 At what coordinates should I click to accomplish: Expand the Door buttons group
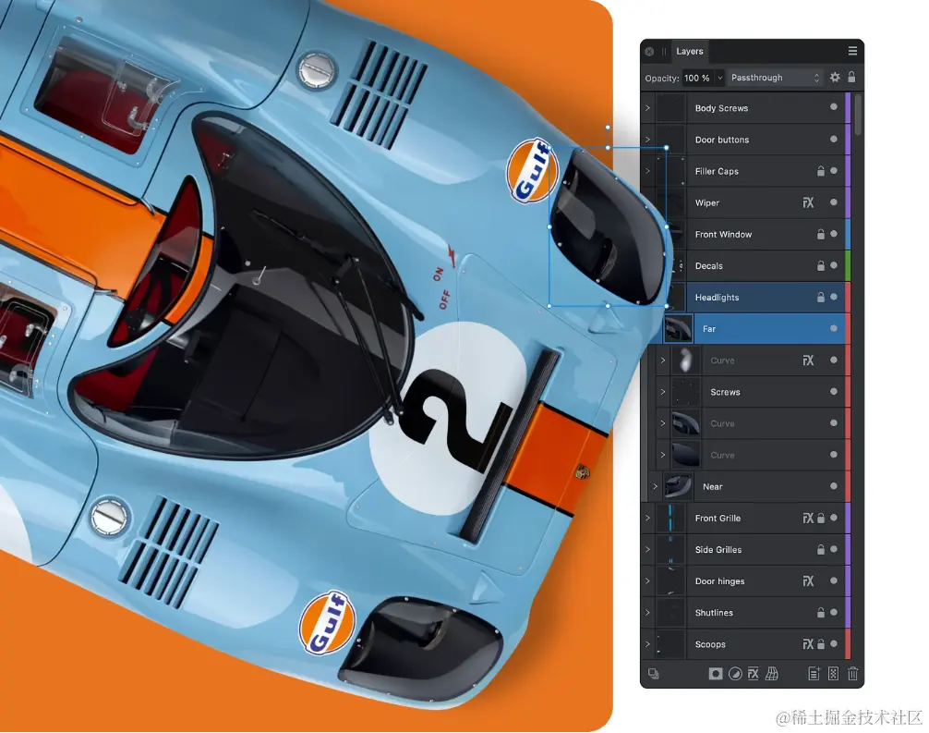(x=647, y=140)
